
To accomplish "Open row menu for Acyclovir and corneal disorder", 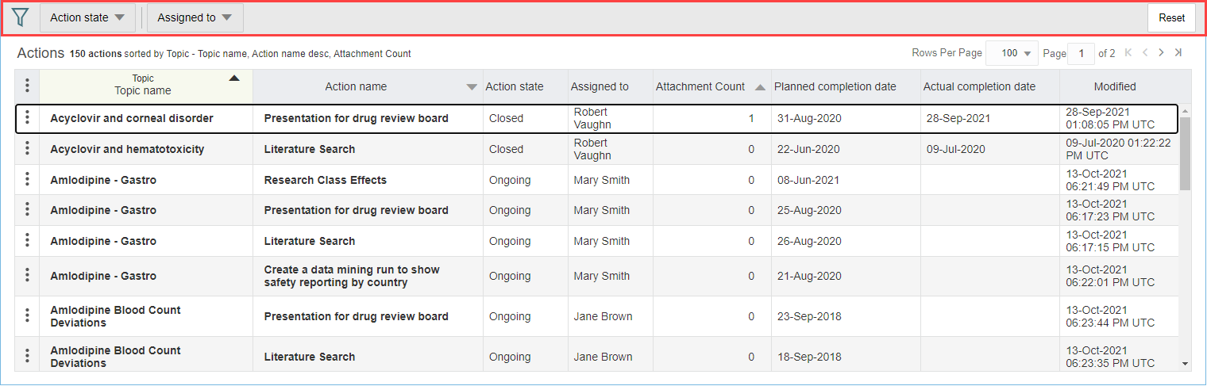I will click(27, 118).
